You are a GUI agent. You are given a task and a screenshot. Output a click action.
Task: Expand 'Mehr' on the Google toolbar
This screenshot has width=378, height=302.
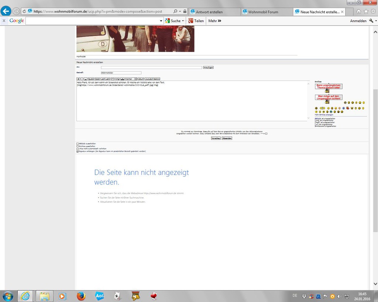[215, 21]
